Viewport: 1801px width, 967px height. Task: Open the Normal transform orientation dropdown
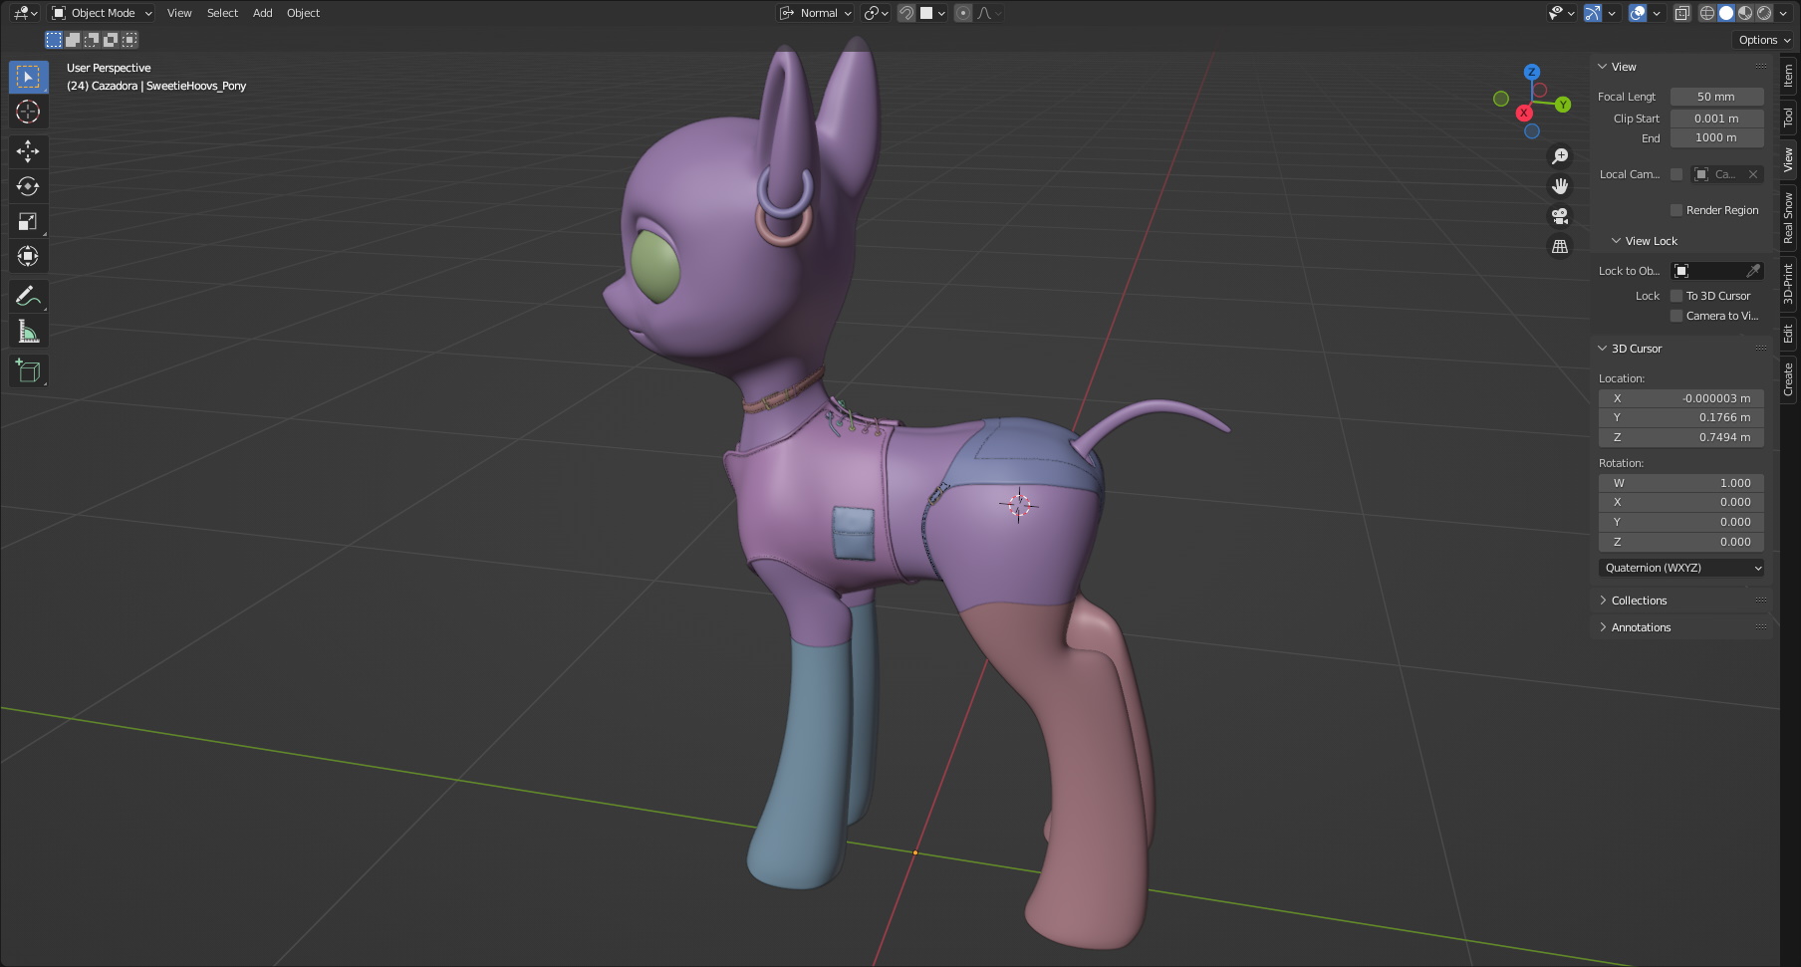[816, 13]
